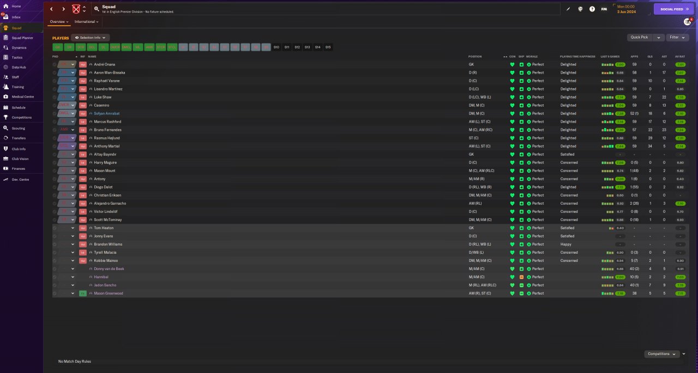Sort by the Morale column header
Image resolution: width=698 pixels, height=373 pixels.
tap(531, 57)
